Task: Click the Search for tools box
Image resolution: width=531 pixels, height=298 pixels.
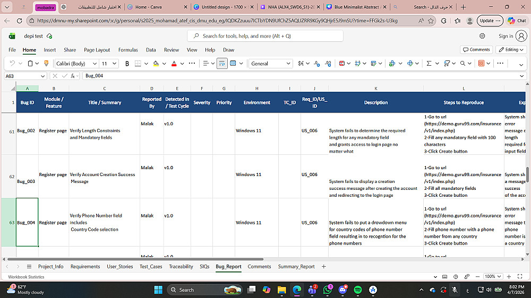Action: point(265,36)
